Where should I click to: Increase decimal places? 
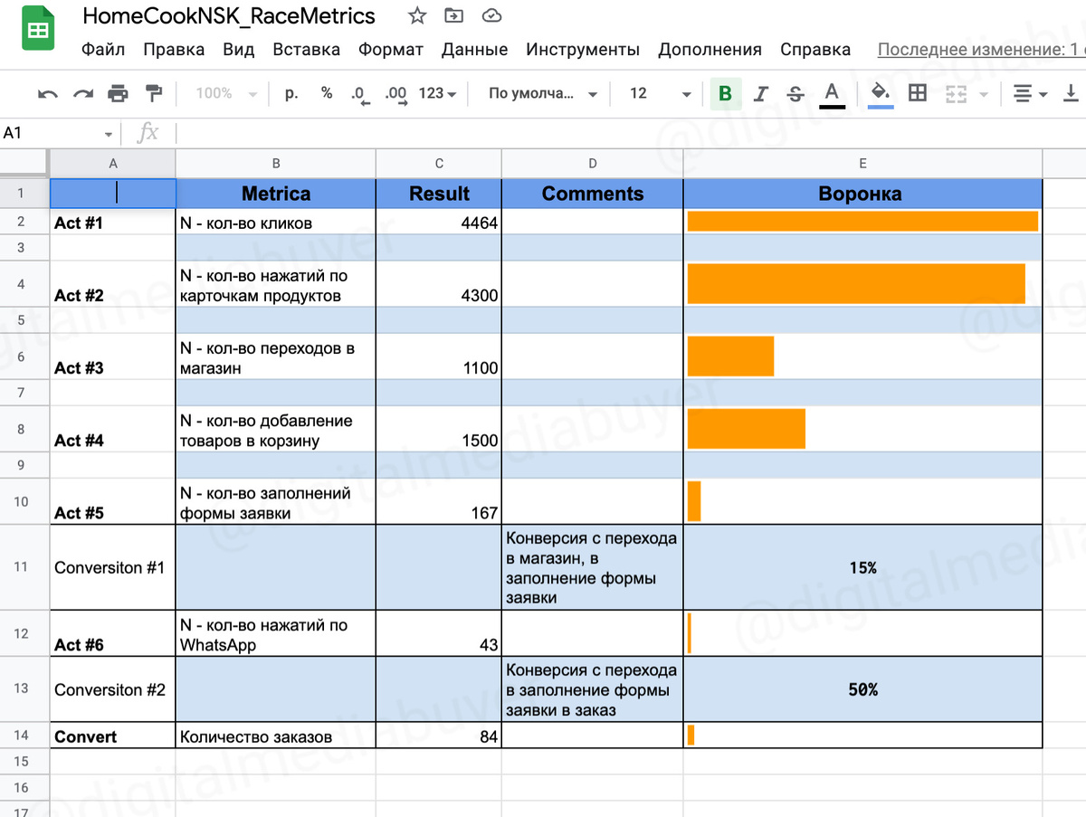[x=395, y=94]
